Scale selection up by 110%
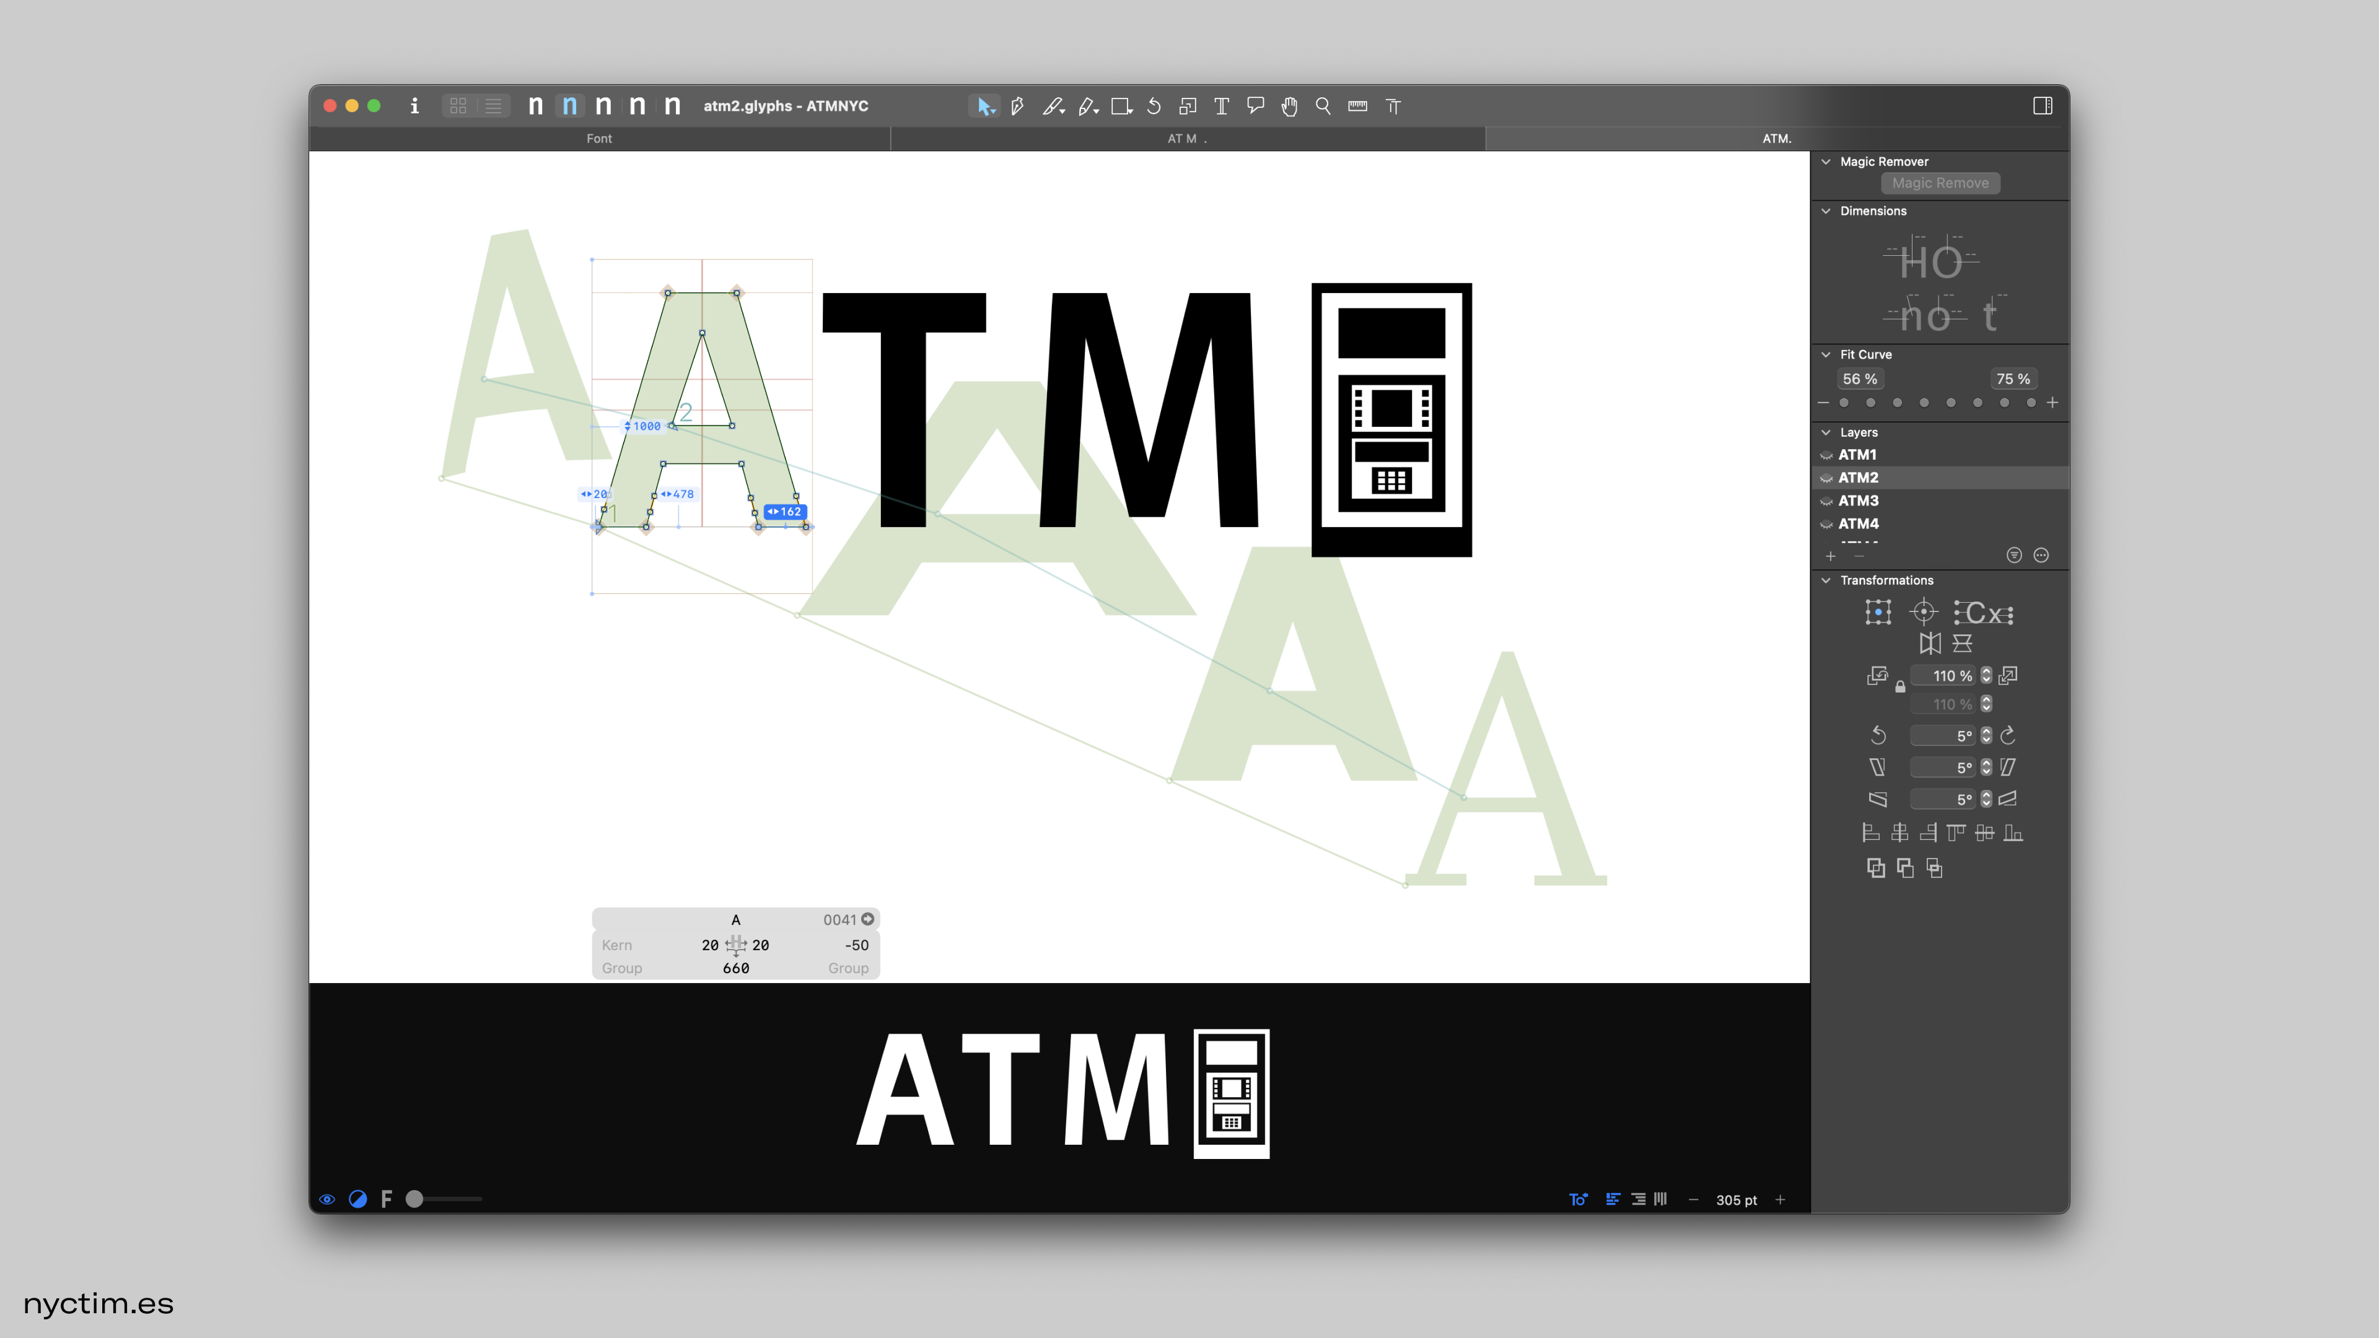This screenshot has height=1338, width=2379. [2008, 676]
